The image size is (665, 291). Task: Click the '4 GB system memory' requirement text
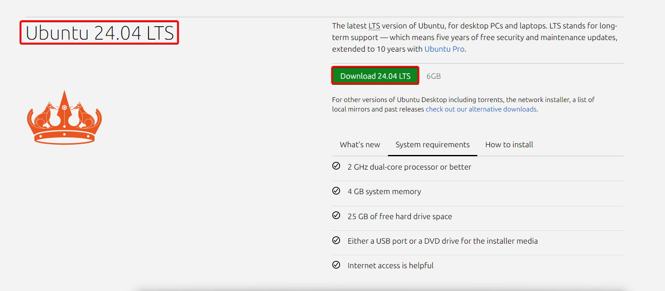pyautogui.click(x=384, y=191)
